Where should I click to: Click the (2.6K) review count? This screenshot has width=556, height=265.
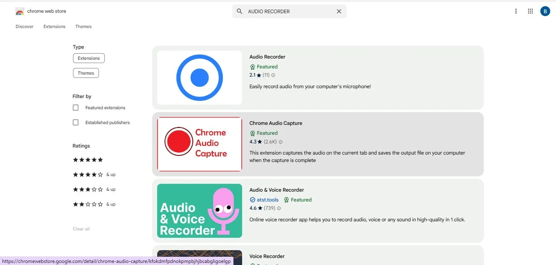270,142
